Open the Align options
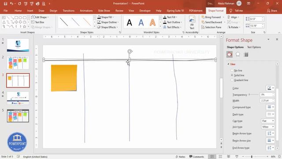 234,17
